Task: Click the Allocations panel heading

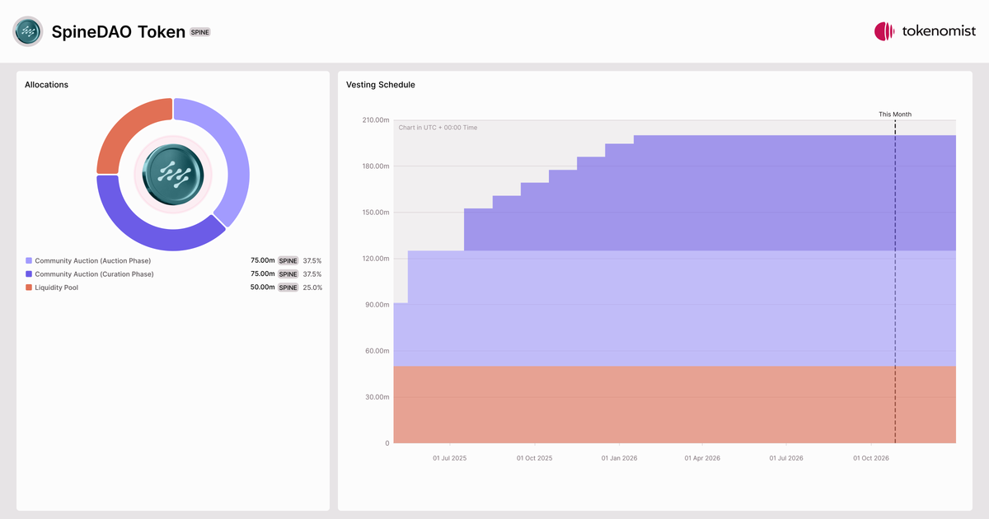Action: (x=46, y=85)
